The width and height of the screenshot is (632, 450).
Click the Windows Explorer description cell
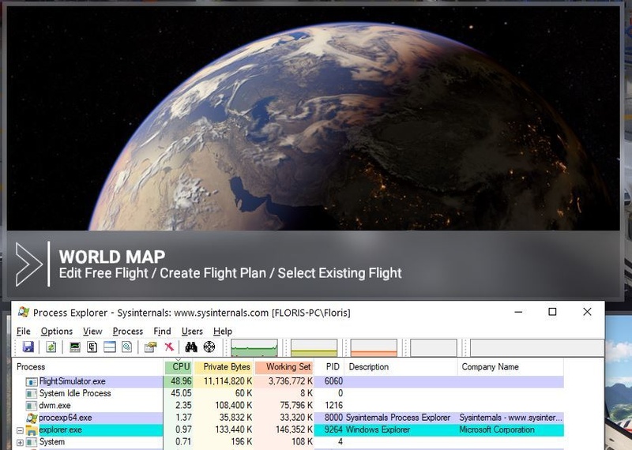(x=378, y=429)
